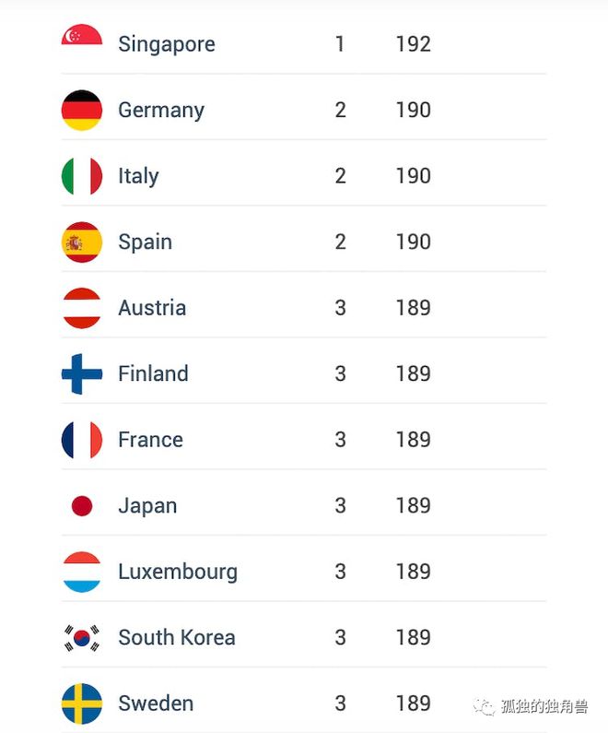The width and height of the screenshot is (608, 733).
Task: Click the Italy flag icon
Action: [82, 176]
